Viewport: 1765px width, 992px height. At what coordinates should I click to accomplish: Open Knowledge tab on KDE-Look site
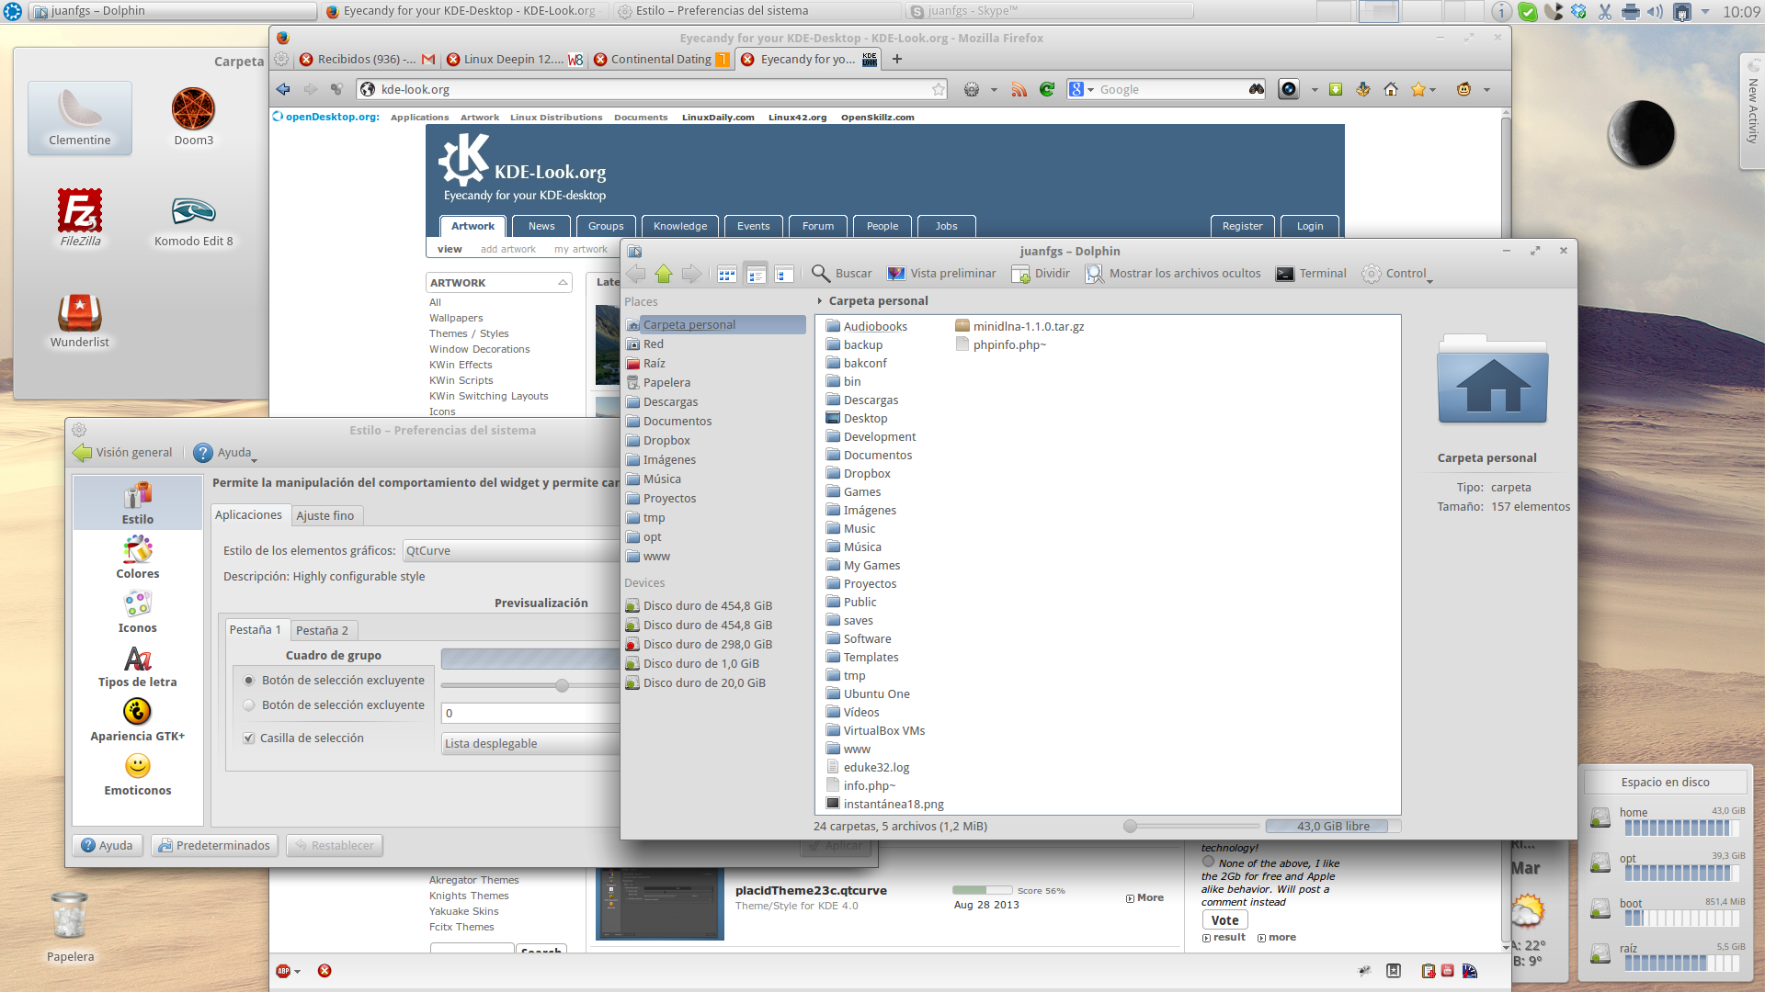point(680,226)
